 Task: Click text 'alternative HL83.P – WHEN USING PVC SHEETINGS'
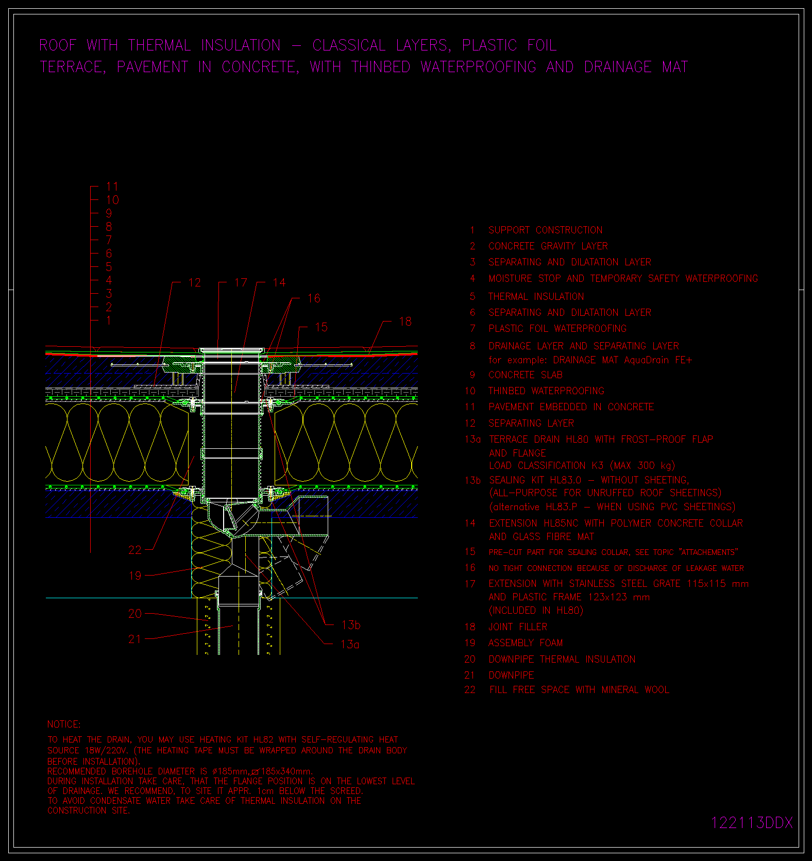612,507
